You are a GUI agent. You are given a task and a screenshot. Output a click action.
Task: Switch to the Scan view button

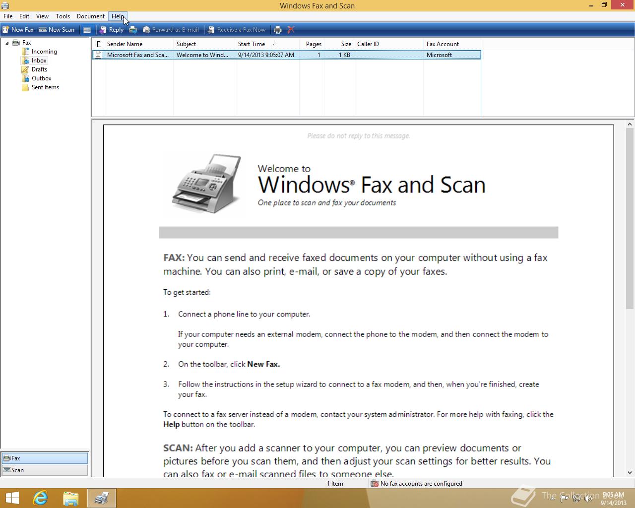pos(45,470)
